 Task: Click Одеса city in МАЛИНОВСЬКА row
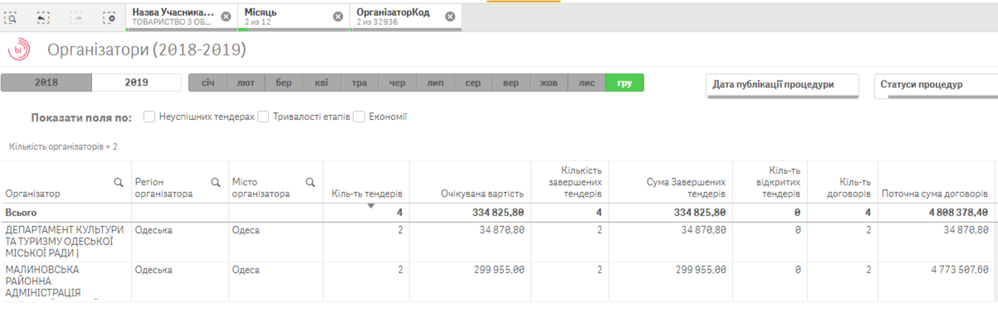point(246,269)
